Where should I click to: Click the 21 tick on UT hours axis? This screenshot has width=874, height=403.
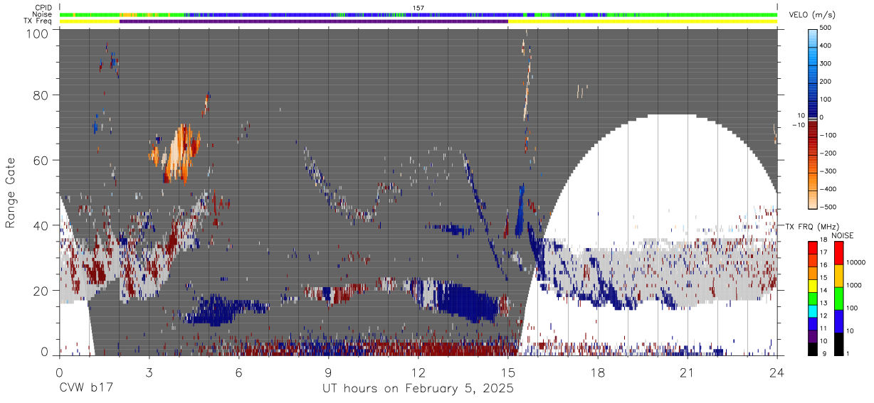click(x=688, y=372)
